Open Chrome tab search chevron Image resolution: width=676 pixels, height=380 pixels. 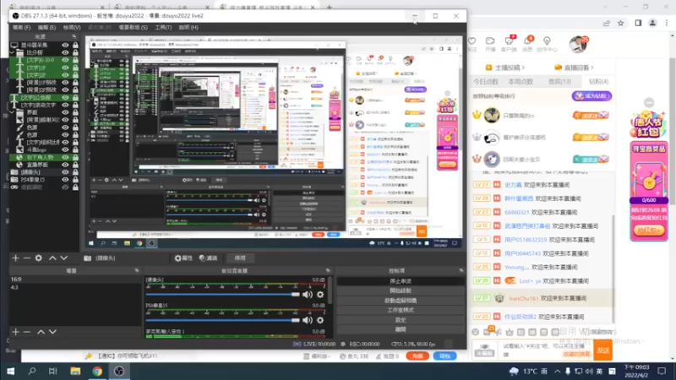pos(606,8)
